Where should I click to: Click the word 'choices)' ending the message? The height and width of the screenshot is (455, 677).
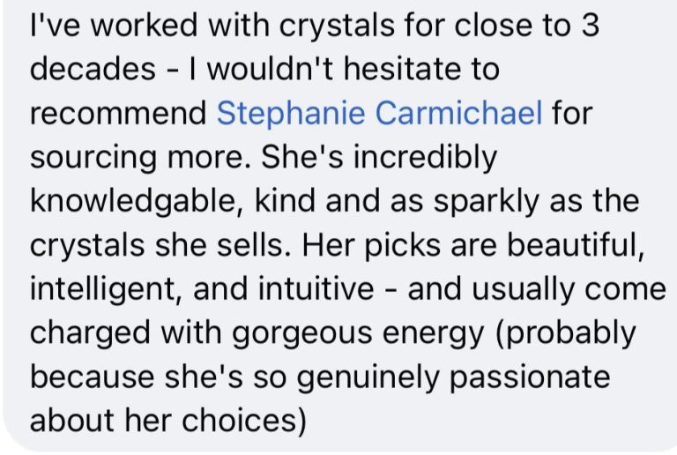(x=244, y=421)
